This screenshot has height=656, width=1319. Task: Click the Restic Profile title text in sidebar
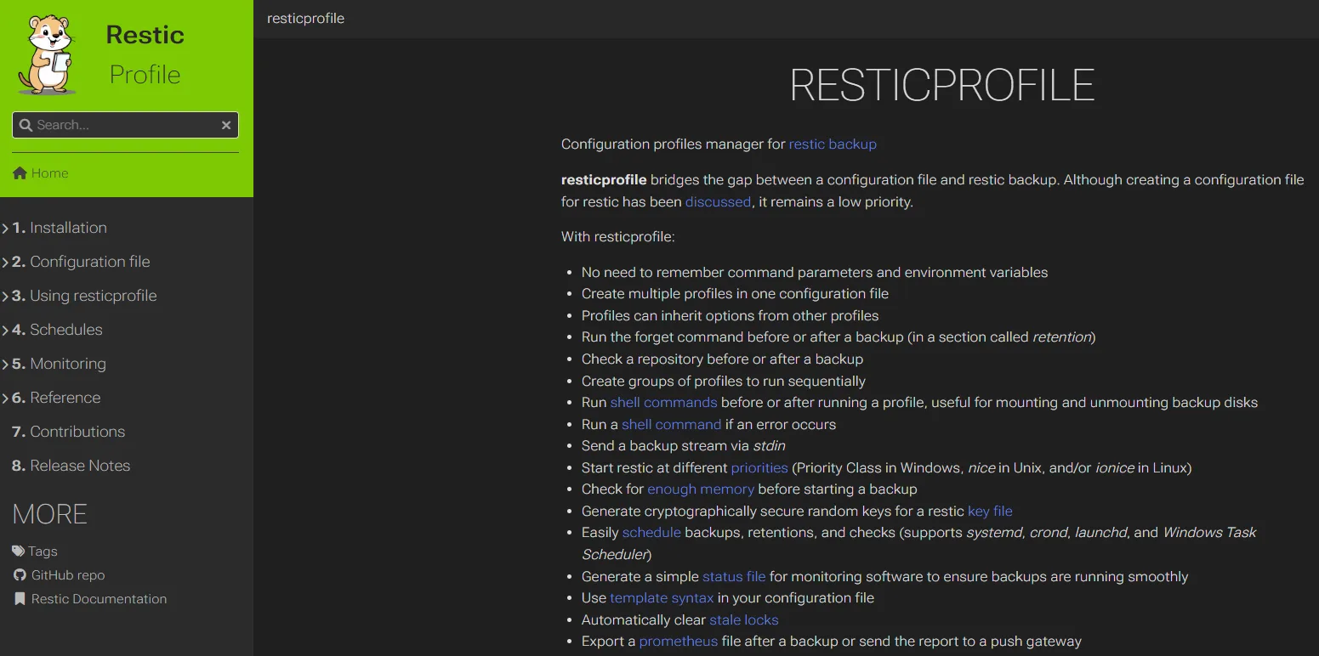(x=145, y=54)
